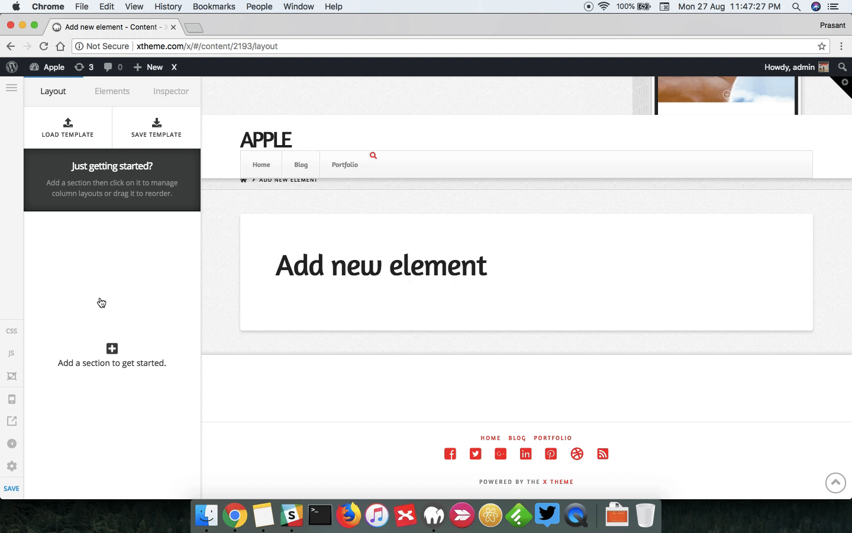Click the scroll-to-top arrow button
The height and width of the screenshot is (533, 852).
[835, 483]
